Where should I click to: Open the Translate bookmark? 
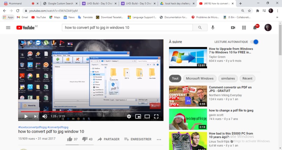click(85, 17)
